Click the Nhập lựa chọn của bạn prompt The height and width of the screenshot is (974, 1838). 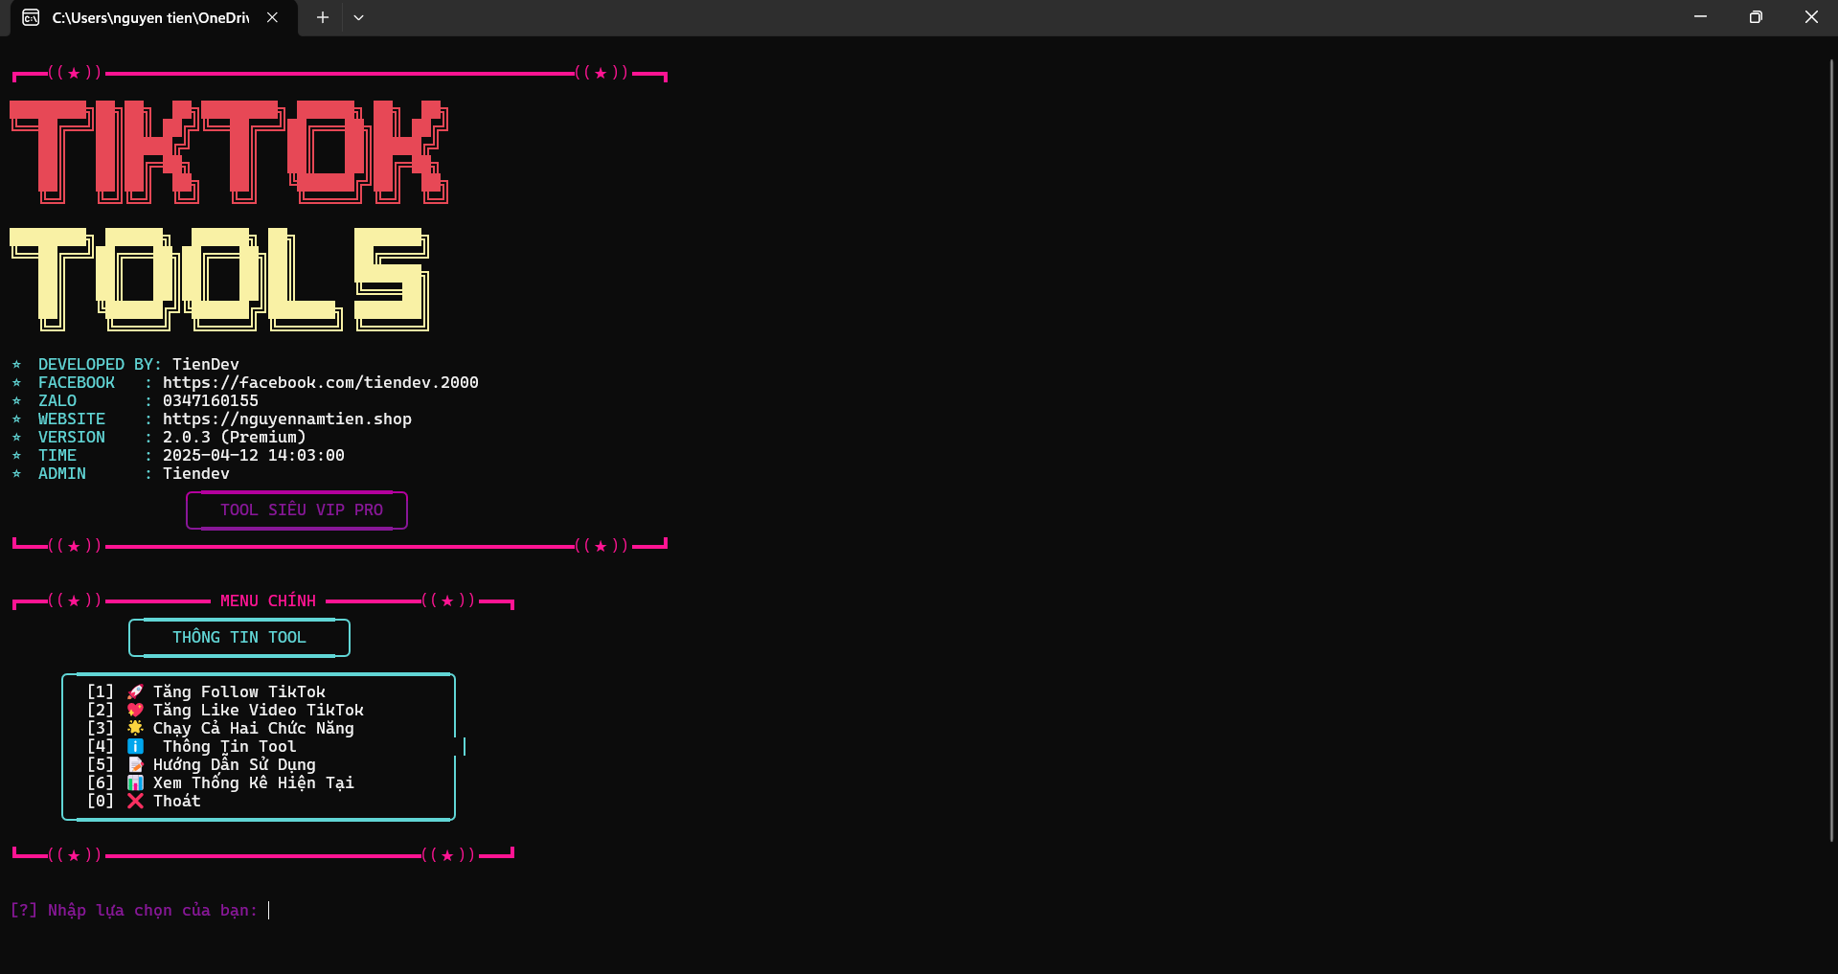coord(134,910)
